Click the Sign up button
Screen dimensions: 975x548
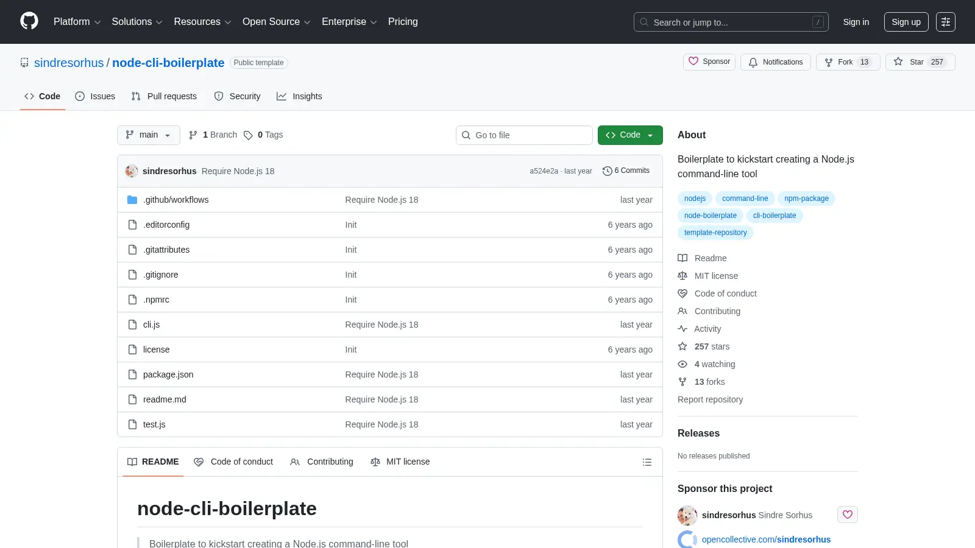pos(906,22)
